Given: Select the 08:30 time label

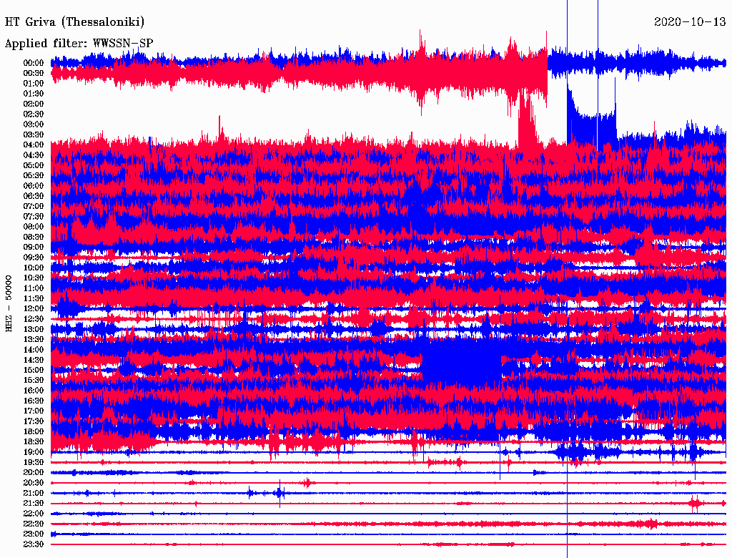Looking at the screenshot, I should pyautogui.click(x=34, y=238).
